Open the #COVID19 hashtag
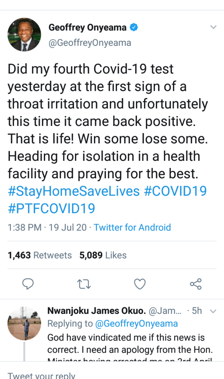Viewport: 224px width, 379px height. coord(174,191)
